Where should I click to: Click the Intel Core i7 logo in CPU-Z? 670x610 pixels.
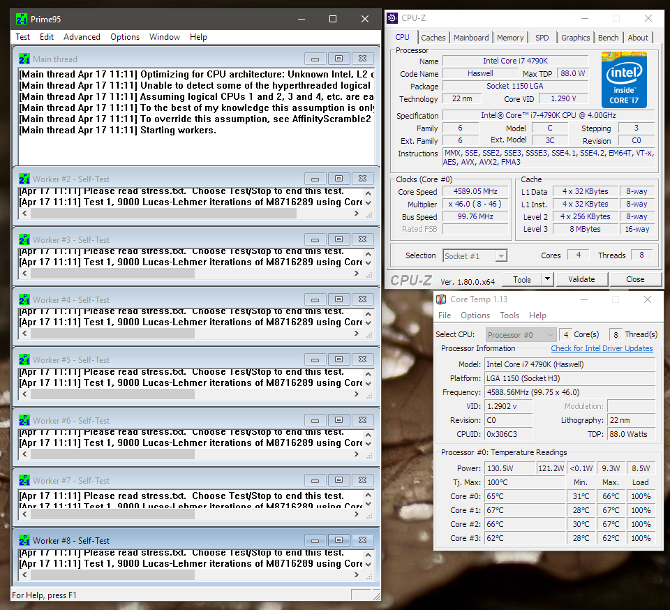pyautogui.click(x=624, y=80)
